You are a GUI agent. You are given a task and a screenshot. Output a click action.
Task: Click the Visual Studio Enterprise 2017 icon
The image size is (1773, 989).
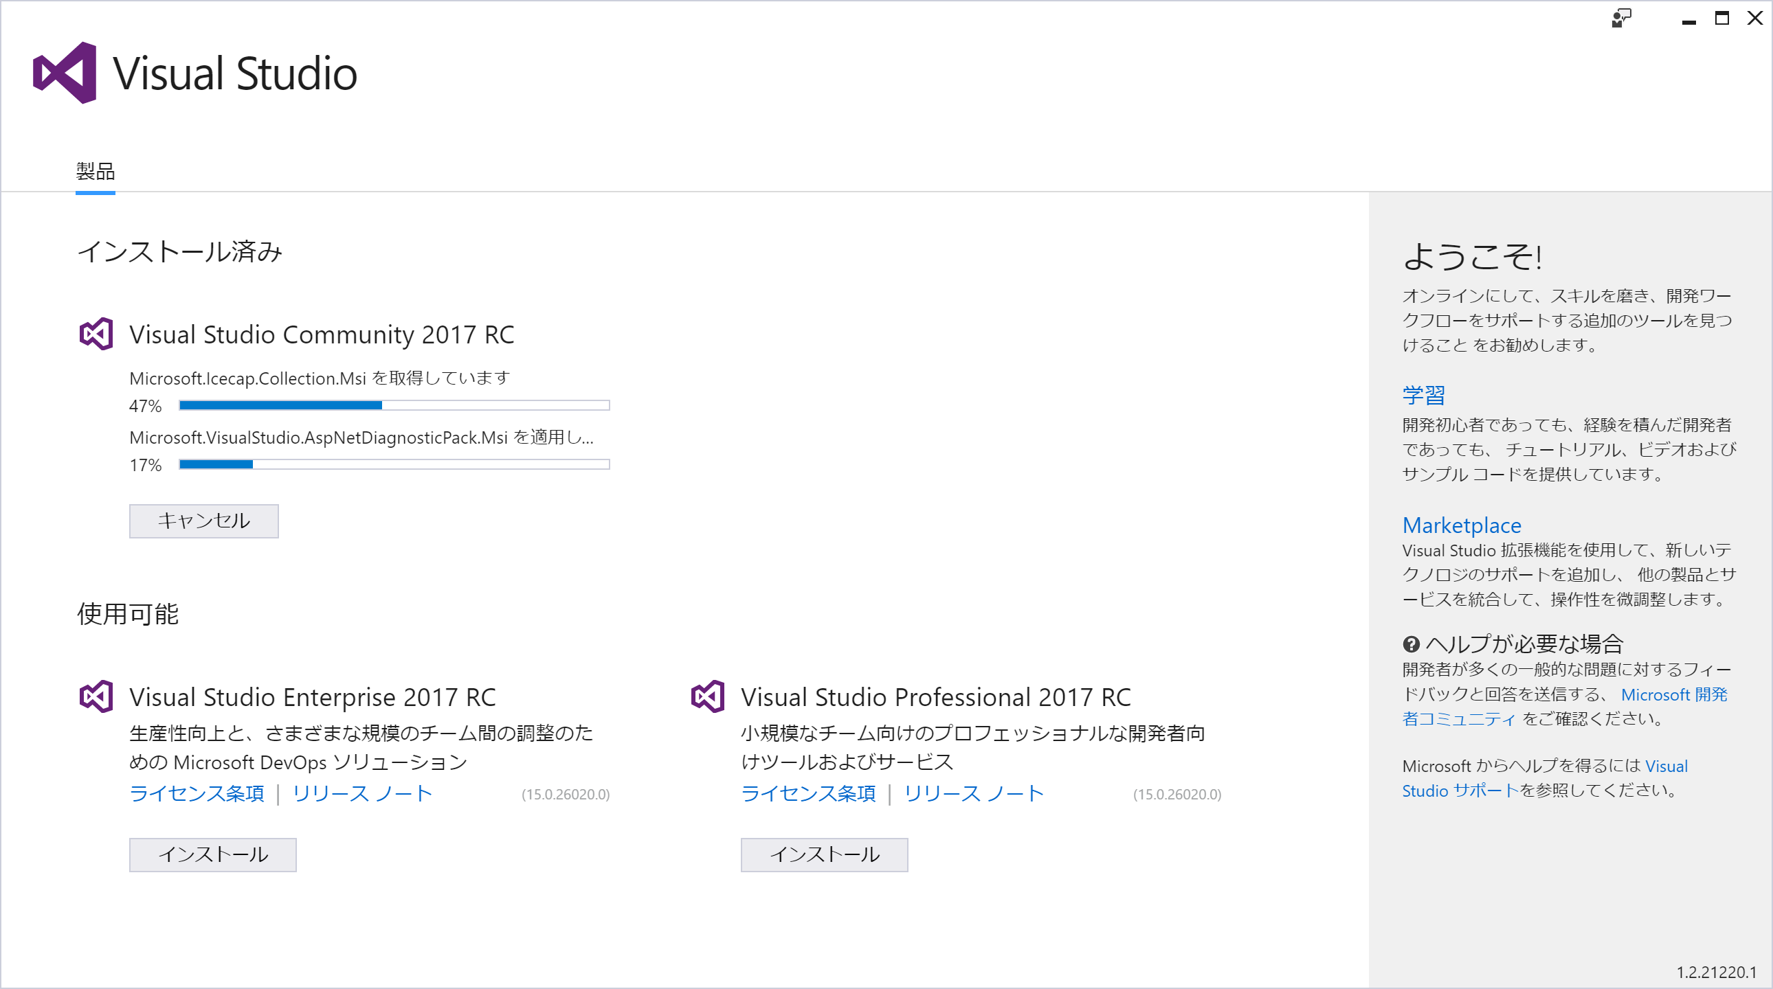coord(96,696)
